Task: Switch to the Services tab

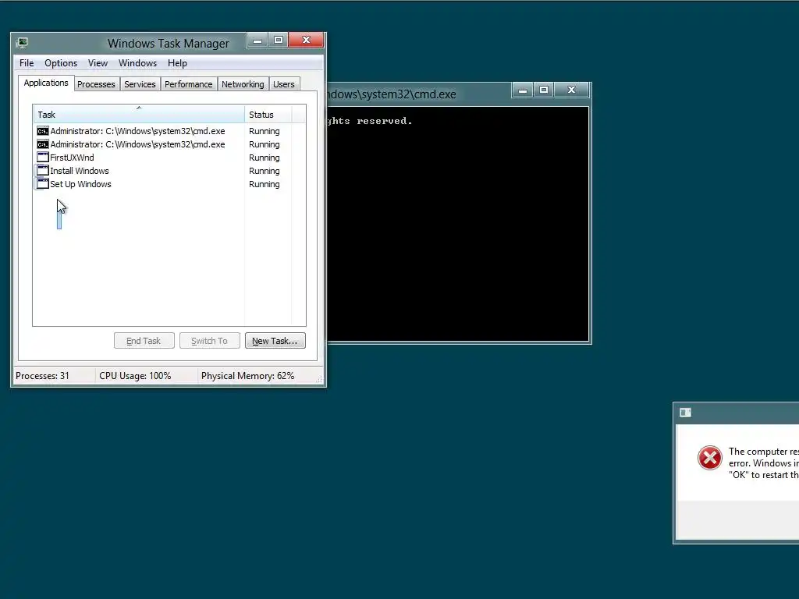Action: (x=140, y=84)
